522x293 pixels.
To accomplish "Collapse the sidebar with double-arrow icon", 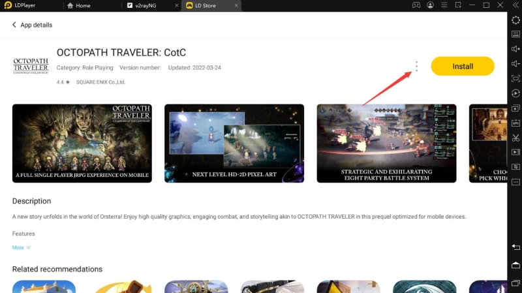I will click(x=514, y=5).
